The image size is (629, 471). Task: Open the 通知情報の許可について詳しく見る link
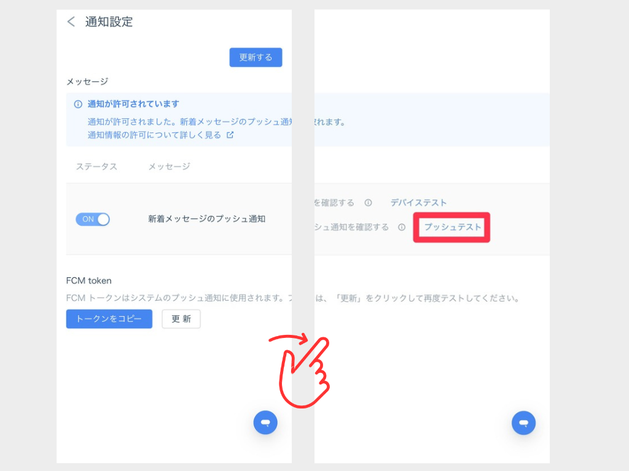[x=154, y=135]
